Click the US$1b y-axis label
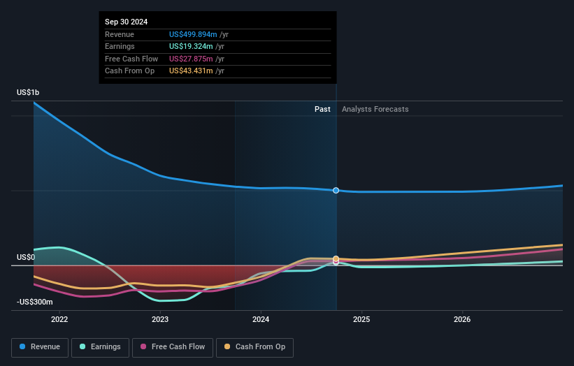 (x=28, y=92)
